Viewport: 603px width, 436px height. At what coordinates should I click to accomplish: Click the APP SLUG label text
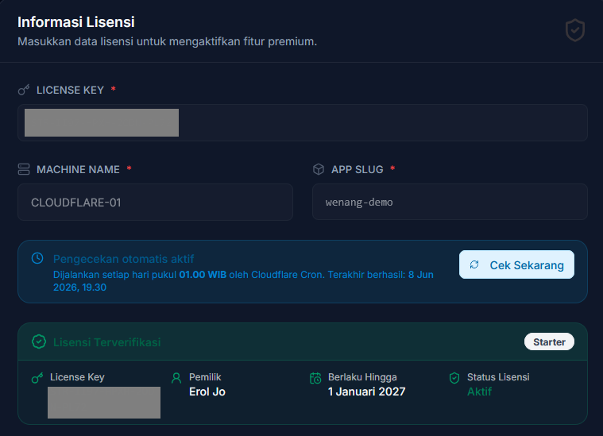[x=358, y=169]
